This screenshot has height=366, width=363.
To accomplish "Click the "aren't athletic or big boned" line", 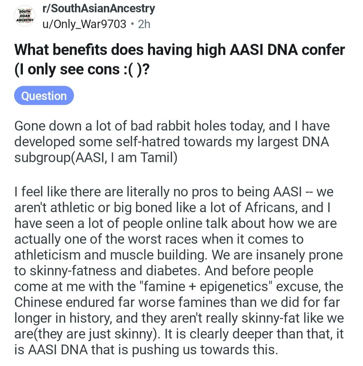I will 172,207.
